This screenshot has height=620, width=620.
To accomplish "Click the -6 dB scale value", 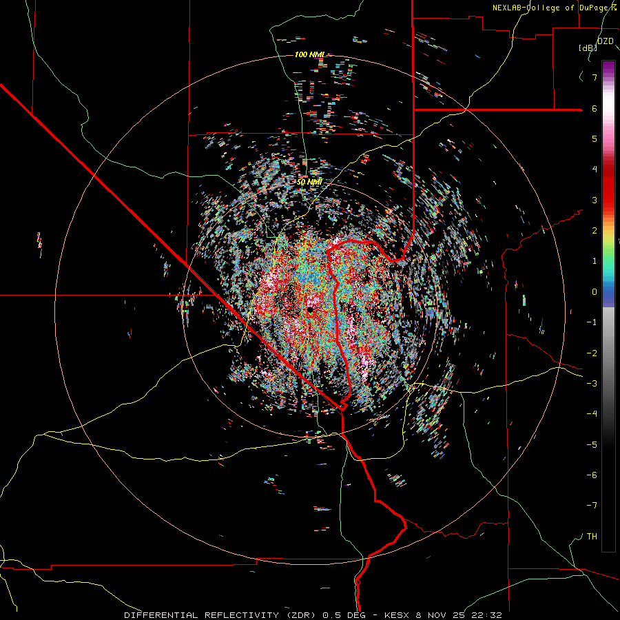I will [x=592, y=475].
